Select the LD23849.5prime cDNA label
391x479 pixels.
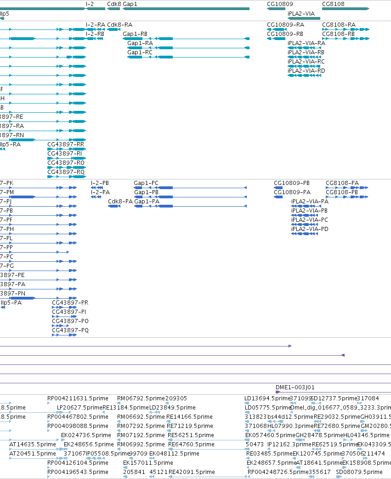(172, 408)
